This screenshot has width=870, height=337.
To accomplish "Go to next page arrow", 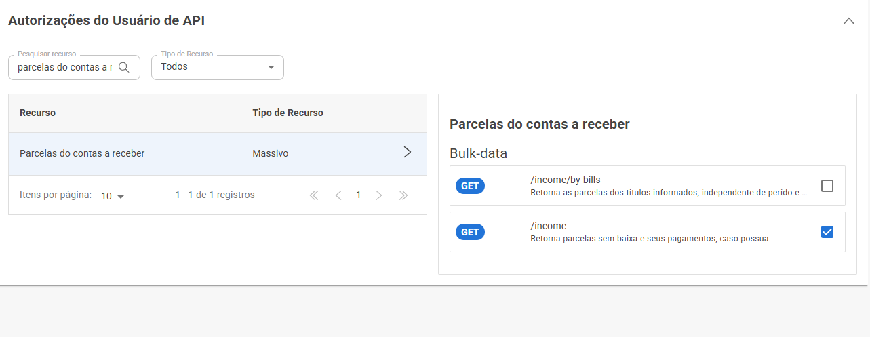I will coord(379,195).
